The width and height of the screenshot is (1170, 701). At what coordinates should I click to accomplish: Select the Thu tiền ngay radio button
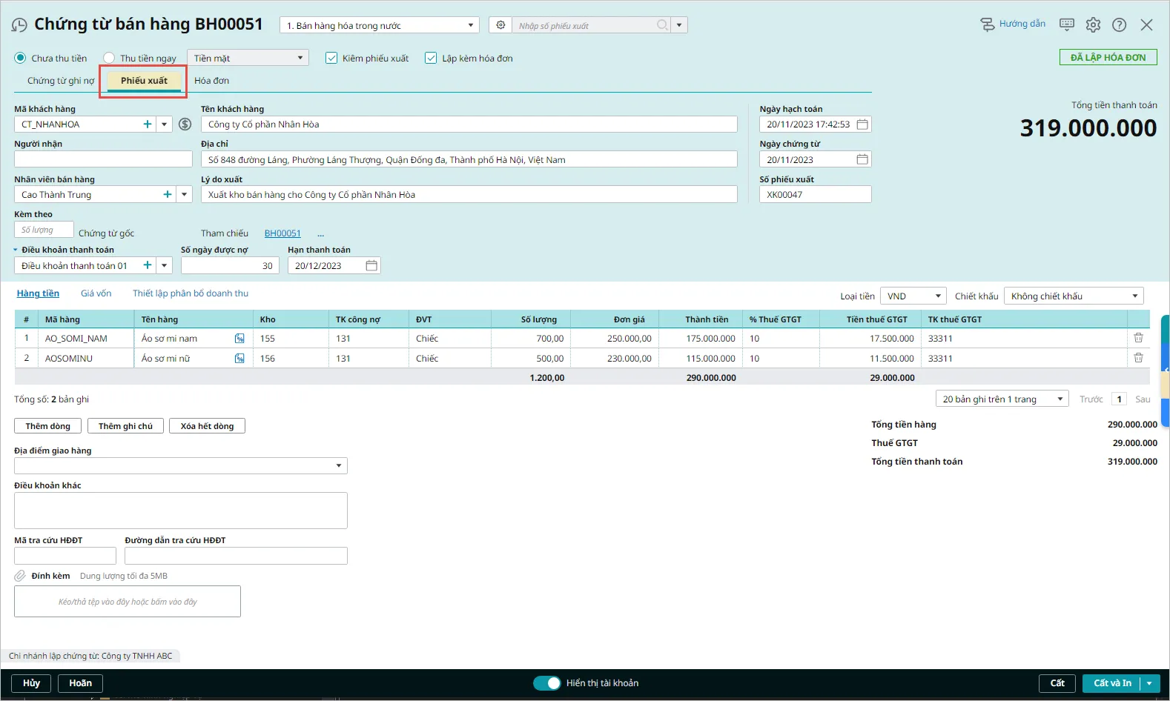point(109,58)
